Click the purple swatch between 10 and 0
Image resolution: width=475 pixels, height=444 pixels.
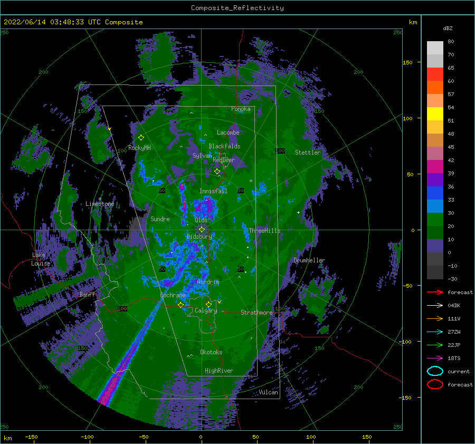pyautogui.click(x=435, y=245)
